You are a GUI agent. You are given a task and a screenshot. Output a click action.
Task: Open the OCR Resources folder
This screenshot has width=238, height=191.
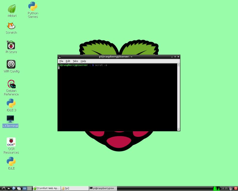pyautogui.click(x=11, y=141)
